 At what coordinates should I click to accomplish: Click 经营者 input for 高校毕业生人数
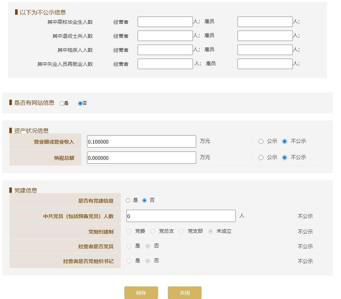(165, 22)
